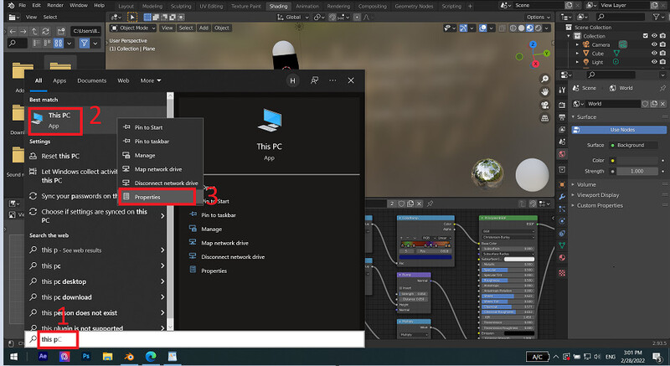The width and height of the screenshot is (670, 366).
Task: Click the World name field
Action: click(612, 104)
